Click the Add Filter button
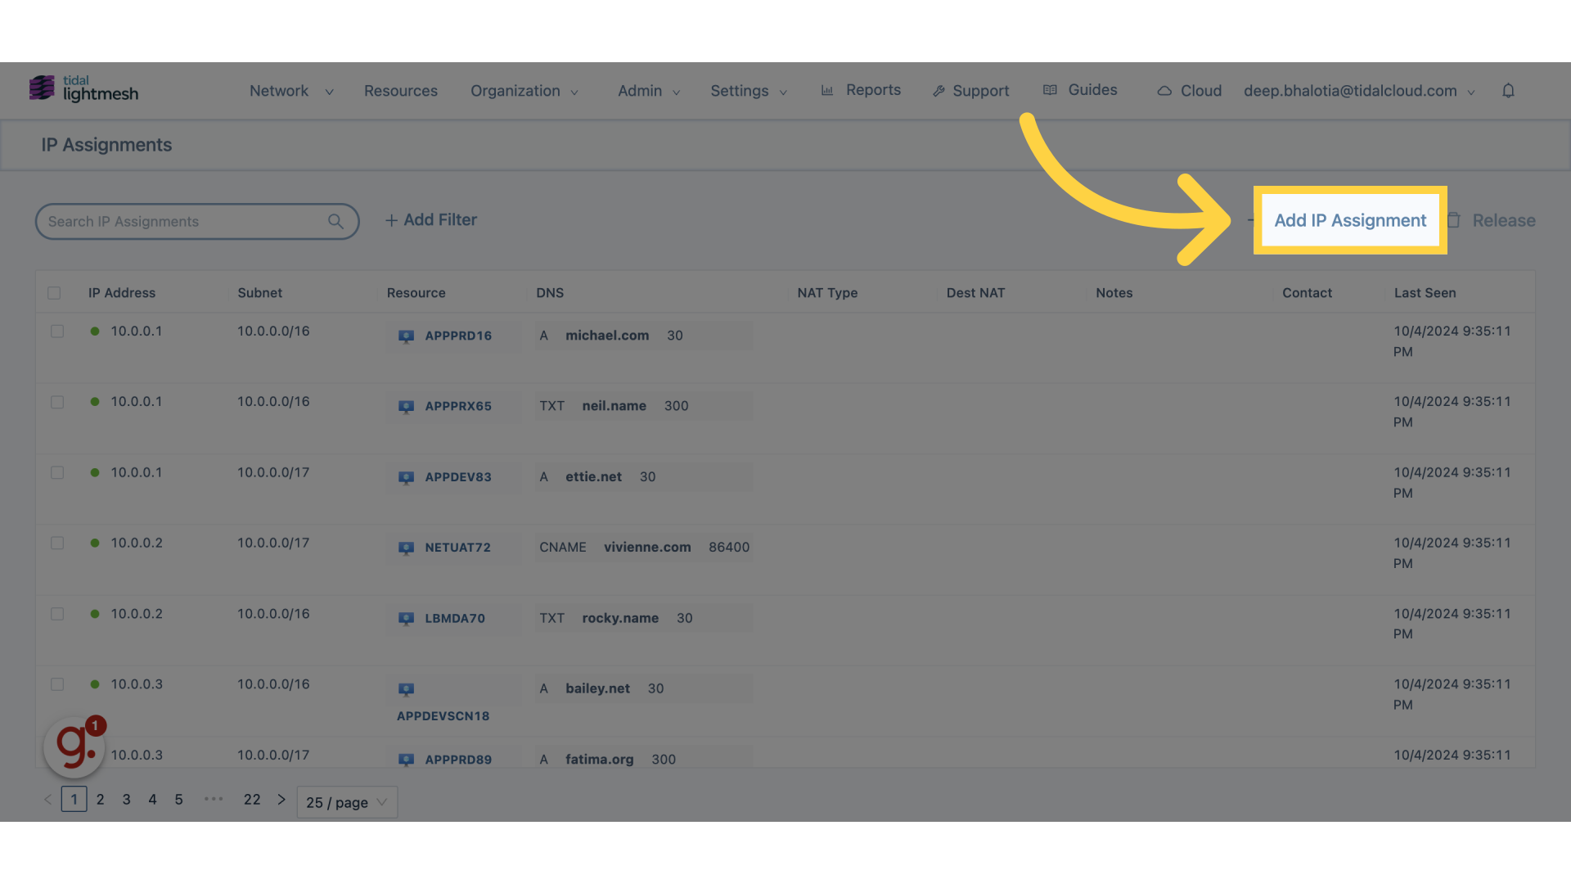This screenshot has height=884, width=1571. pyautogui.click(x=430, y=220)
